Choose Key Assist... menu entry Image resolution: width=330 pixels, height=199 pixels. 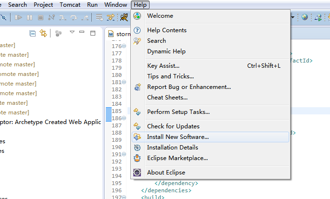pos(211,66)
